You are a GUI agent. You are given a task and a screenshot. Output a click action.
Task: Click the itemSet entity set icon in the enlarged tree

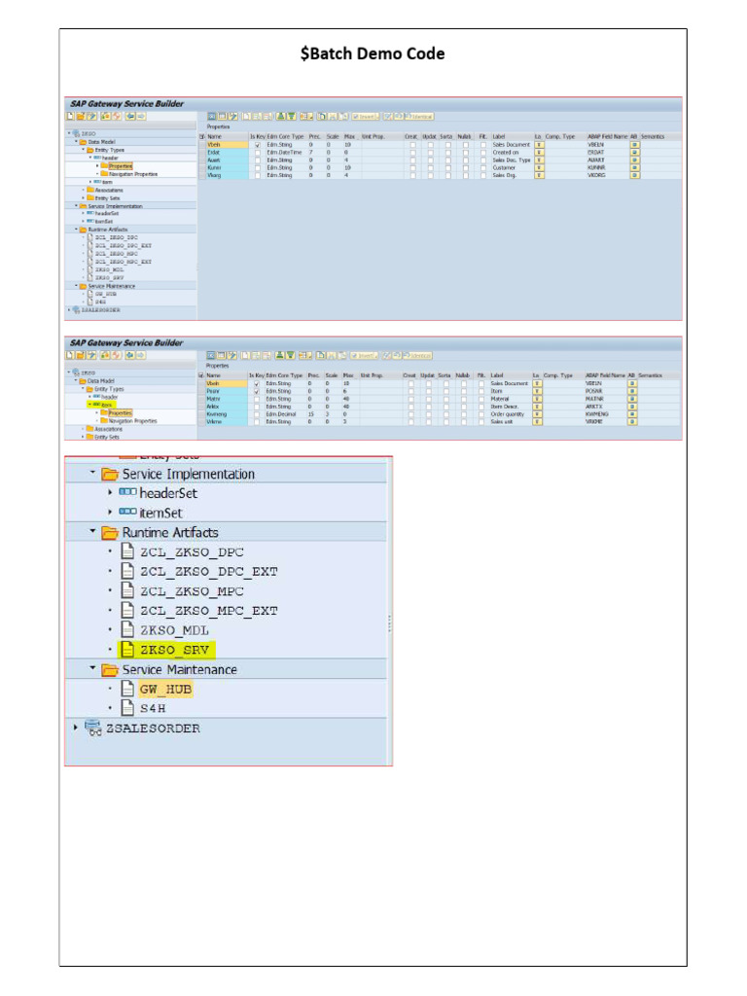pos(127,512)
